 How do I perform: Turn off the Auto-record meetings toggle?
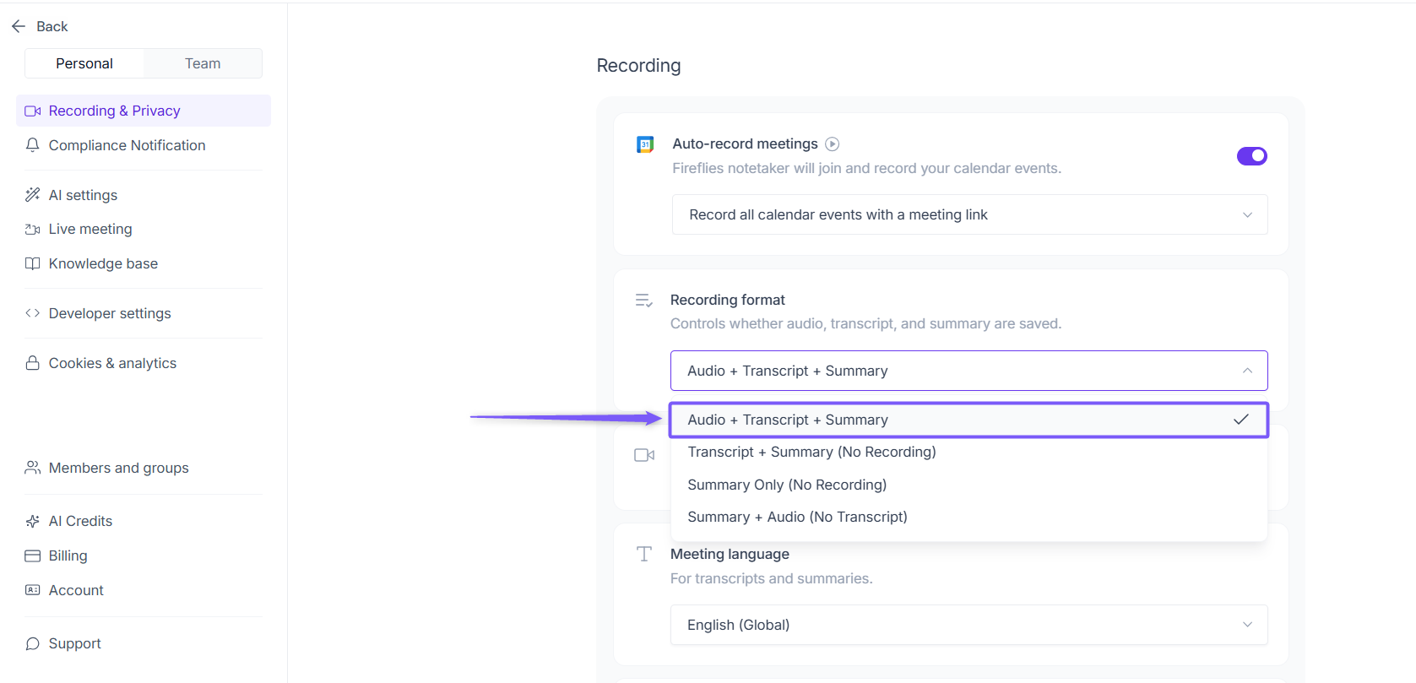click(1251, 156)
